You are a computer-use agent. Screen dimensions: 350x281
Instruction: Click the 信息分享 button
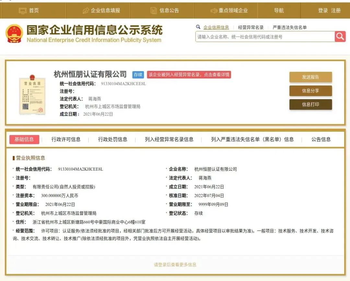pyautogui.click(x=310, y=91)
